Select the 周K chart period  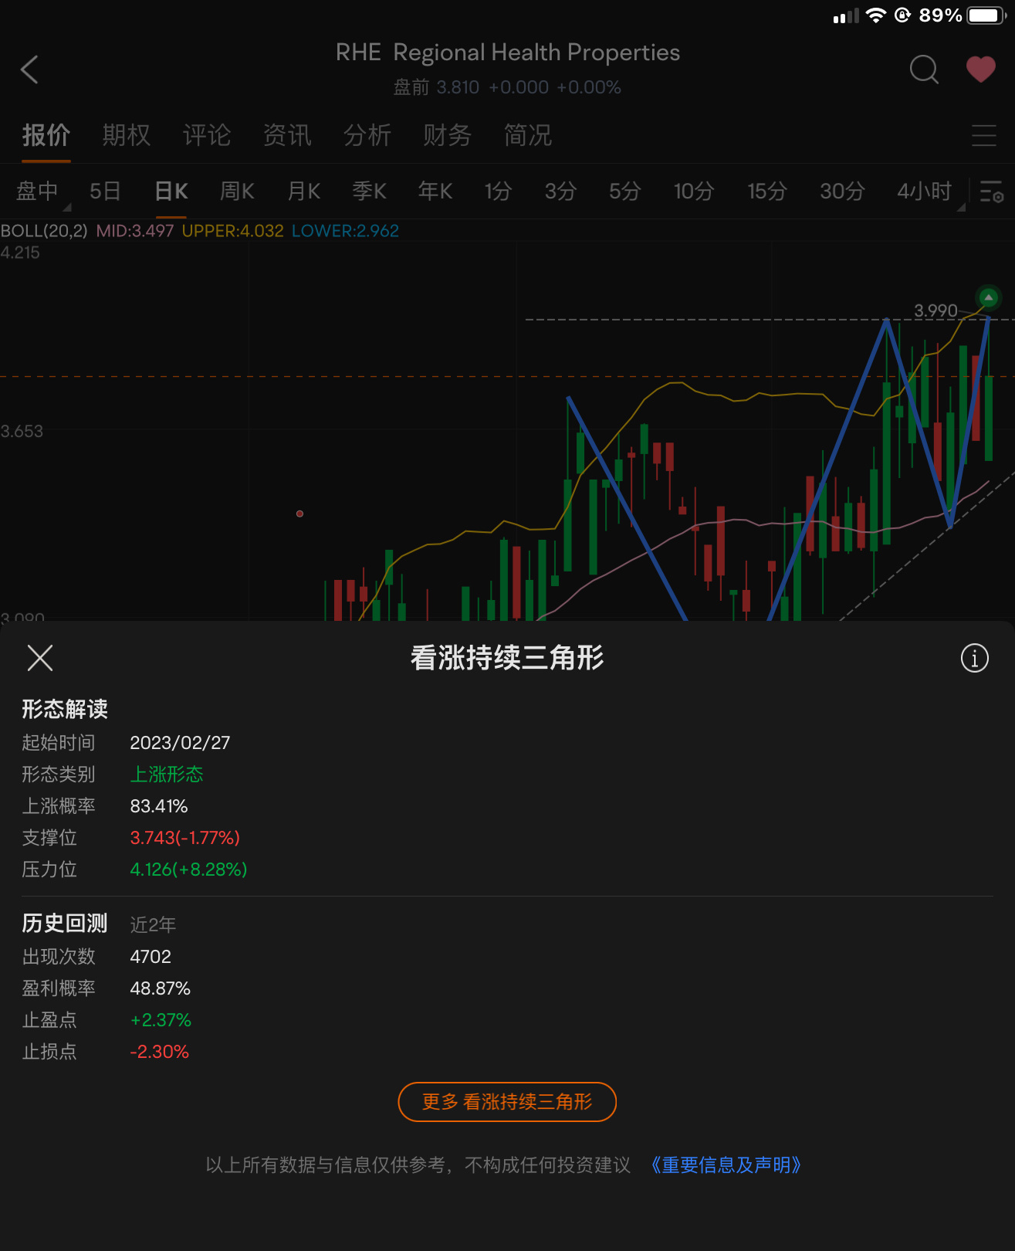[237, 191]
